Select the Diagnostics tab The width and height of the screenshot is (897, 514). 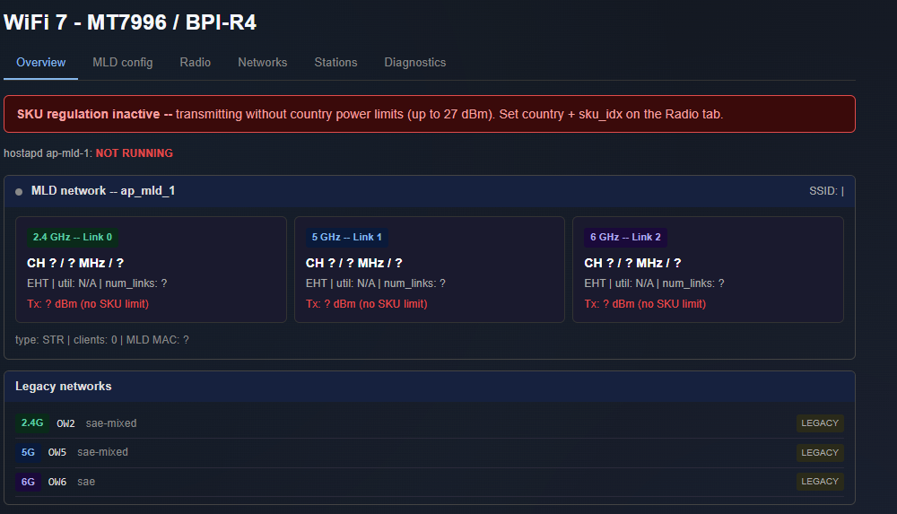coord(414,63)
